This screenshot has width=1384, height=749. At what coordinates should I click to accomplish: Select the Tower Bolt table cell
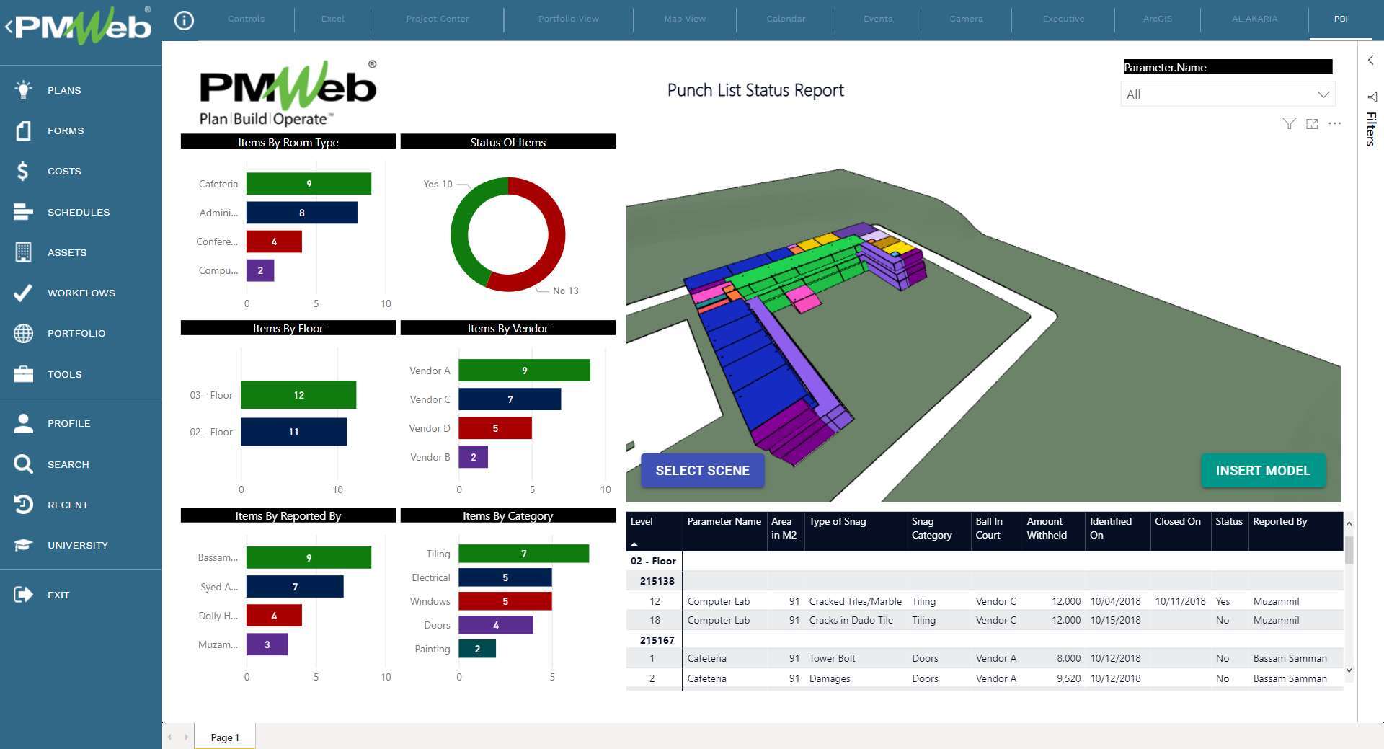click(832, 658)
